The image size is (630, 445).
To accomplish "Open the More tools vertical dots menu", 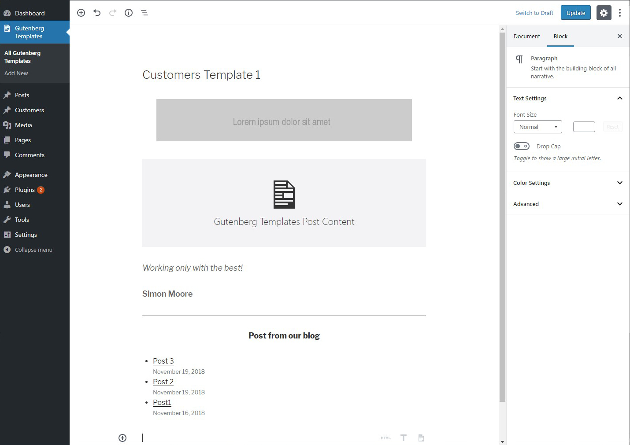I will point(620,13).
